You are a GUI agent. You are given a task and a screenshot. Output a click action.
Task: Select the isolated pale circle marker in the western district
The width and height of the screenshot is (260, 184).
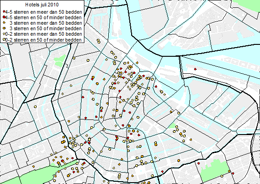(35, 107)
